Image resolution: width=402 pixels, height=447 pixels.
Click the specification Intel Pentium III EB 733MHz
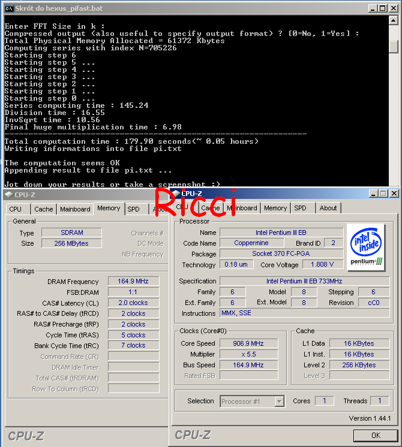point(304,281)
